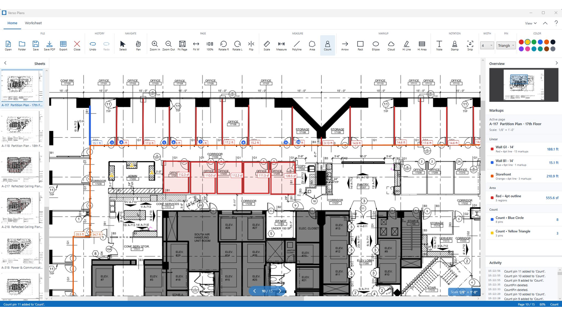This screenshot has height=316, width=562.
Task: Select the gray color swatch
Action: click(x=553, y=49)
